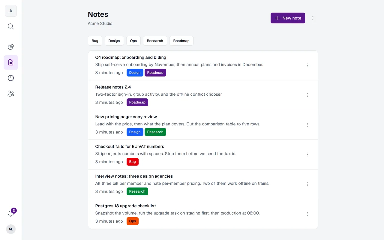Click the workspace 'A' logo button
This screenshot has width=384, height=240.
11,11
